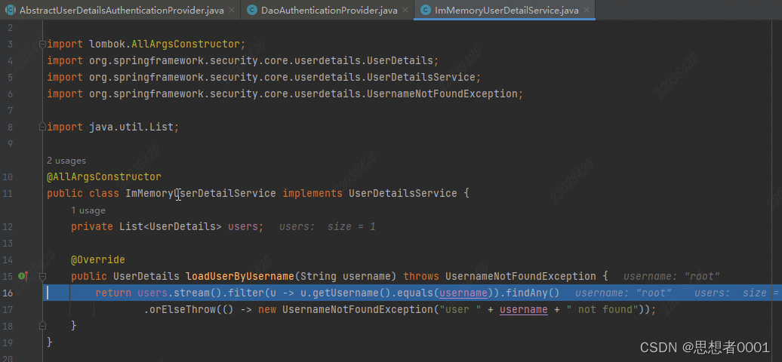Click the class icon on AbstractUserDetailsAuthenticationProvider tab
The height and width of the screenshot is (362, 782).
pyautogui.click(x=10, y=11)
